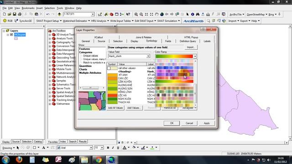
Task: Click the SyncArcGE icon
Action: [16, 21]
